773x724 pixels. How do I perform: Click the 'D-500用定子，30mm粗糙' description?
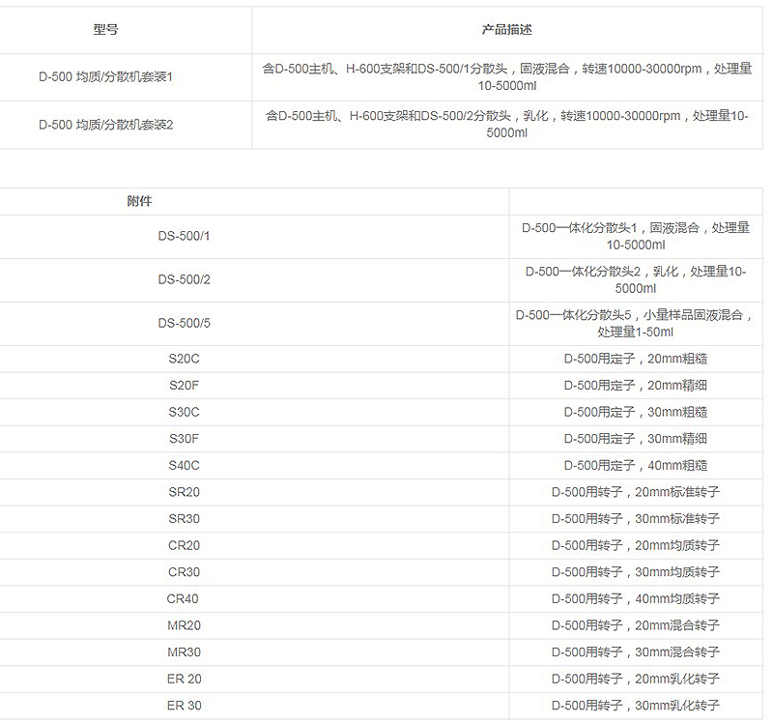tap(636, 412)
